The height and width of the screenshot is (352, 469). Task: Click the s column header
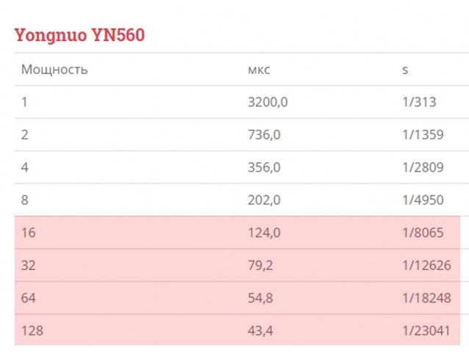pos(405,70)
